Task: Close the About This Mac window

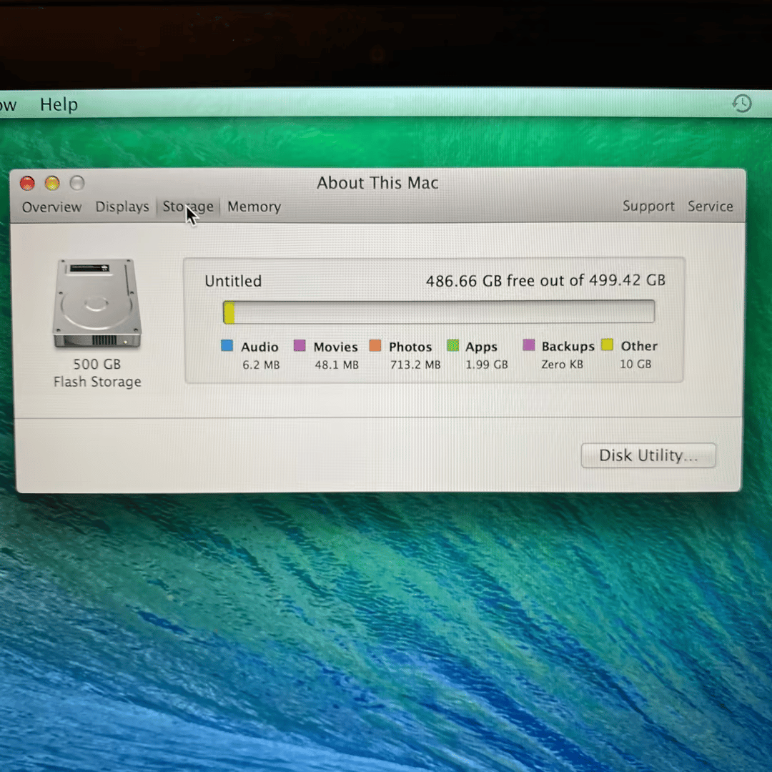Action: coord(27,183)
